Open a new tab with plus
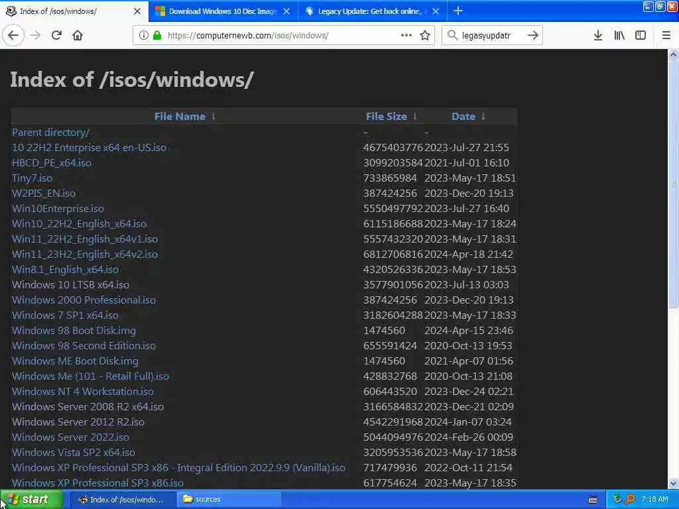 coord(458,11)
